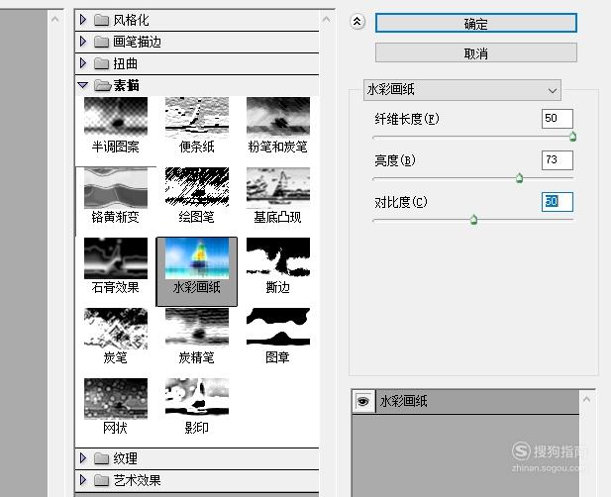
Task: Expand the 扭曲 filter folder
Action: coord(82,63)
